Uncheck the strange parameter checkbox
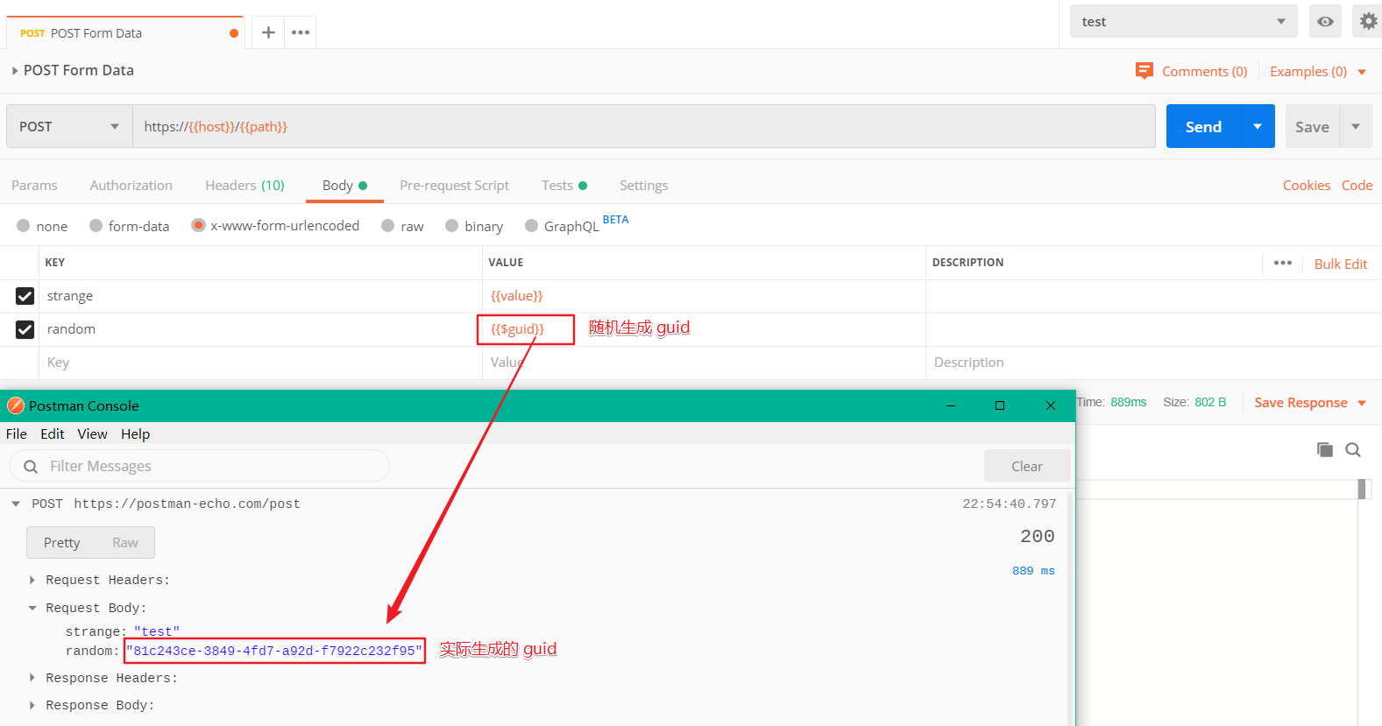The width and height of the screenshot is (1382, 726). point(25,296)
